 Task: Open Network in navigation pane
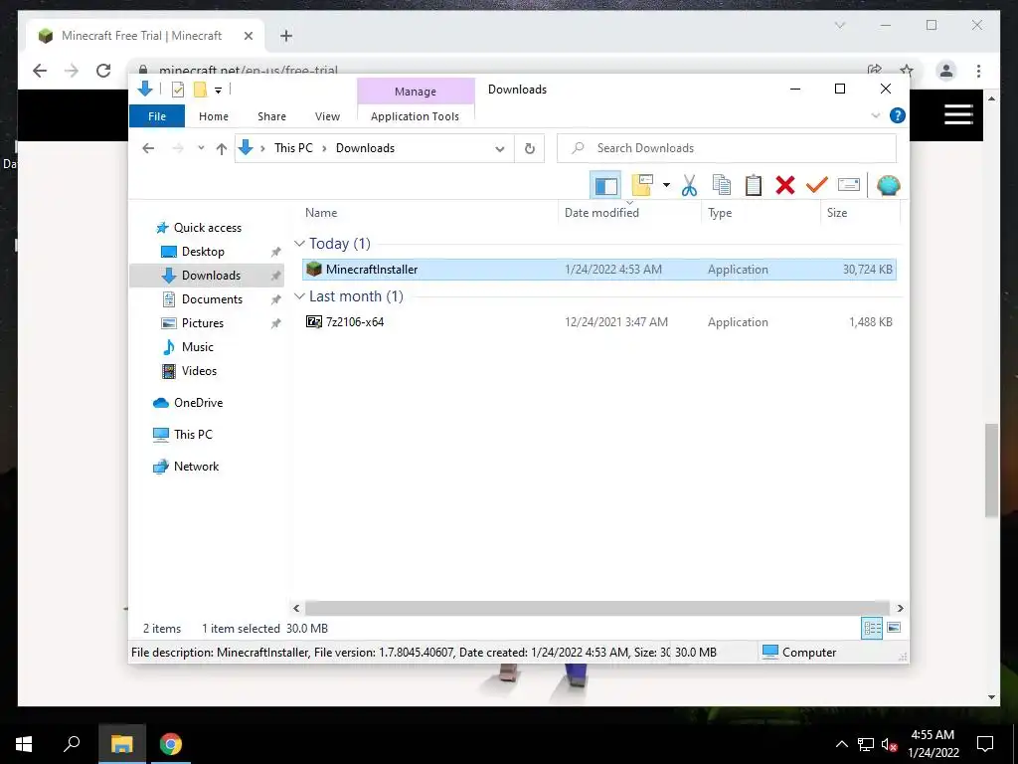[x=196, y=467]
